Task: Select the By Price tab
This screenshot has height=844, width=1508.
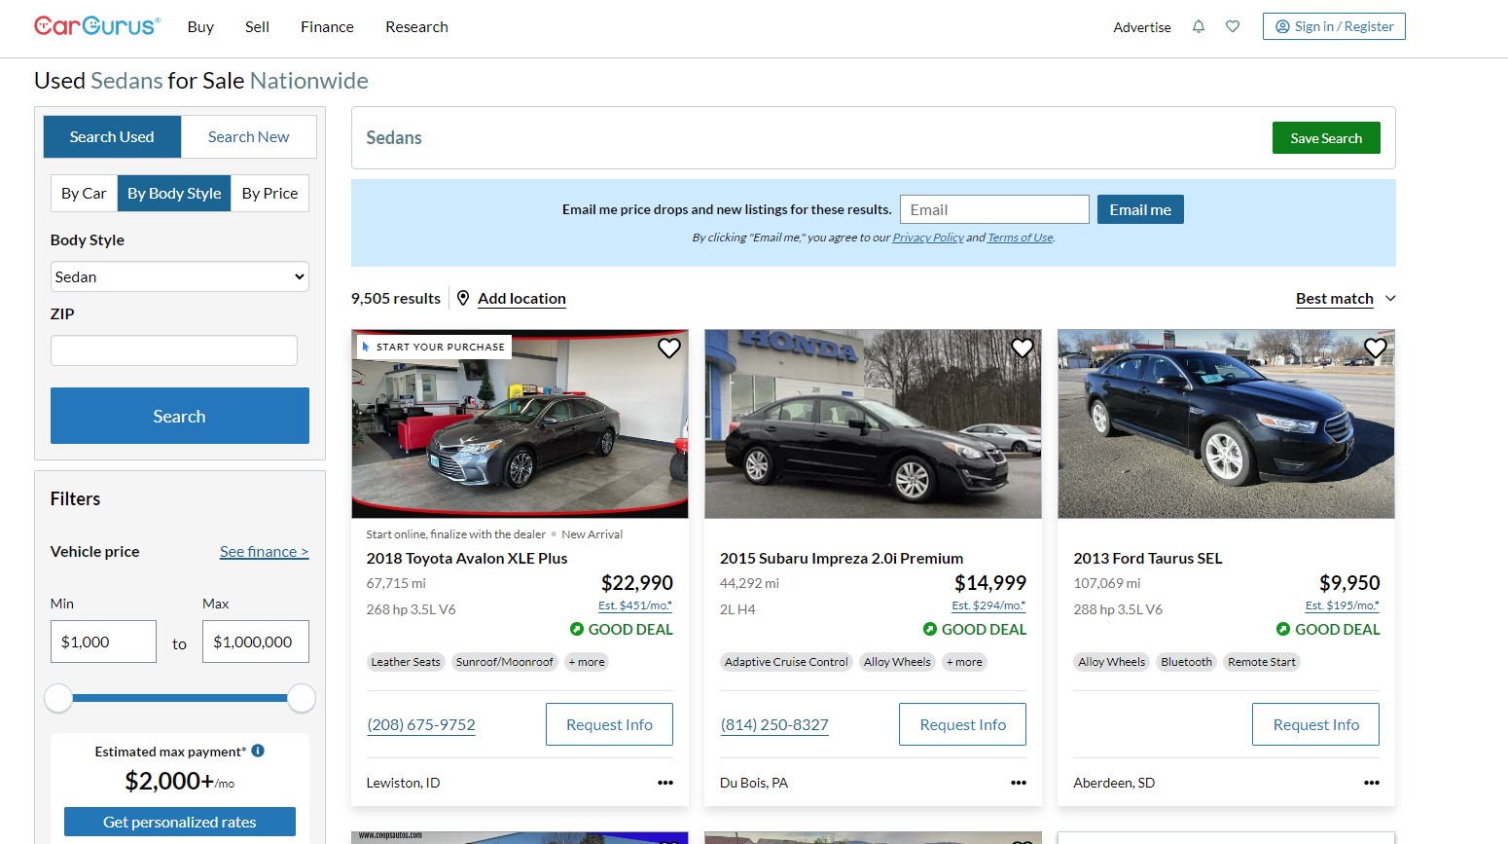Action: point(269,194)
